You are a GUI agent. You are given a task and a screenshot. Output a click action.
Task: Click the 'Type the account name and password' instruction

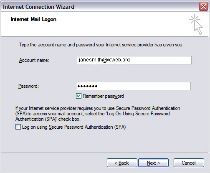click(x=101, y=45)
